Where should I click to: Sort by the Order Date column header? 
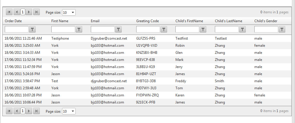(13, 21)
